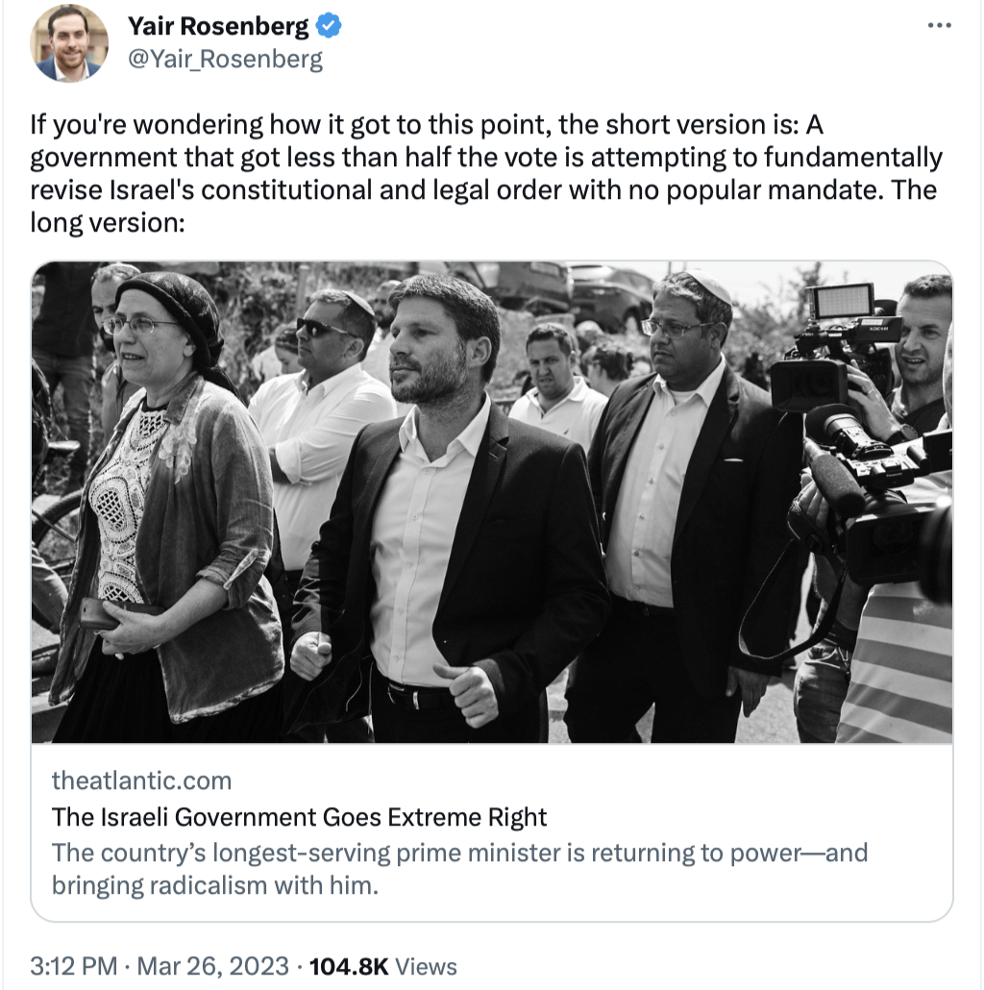This screenshot has height=990, width=984.
Task: Open the tweet's three-dot more options menu
Action: (939, 25)
